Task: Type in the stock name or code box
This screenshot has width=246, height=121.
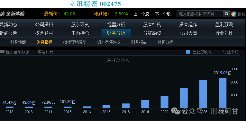Action: point(200,14)
